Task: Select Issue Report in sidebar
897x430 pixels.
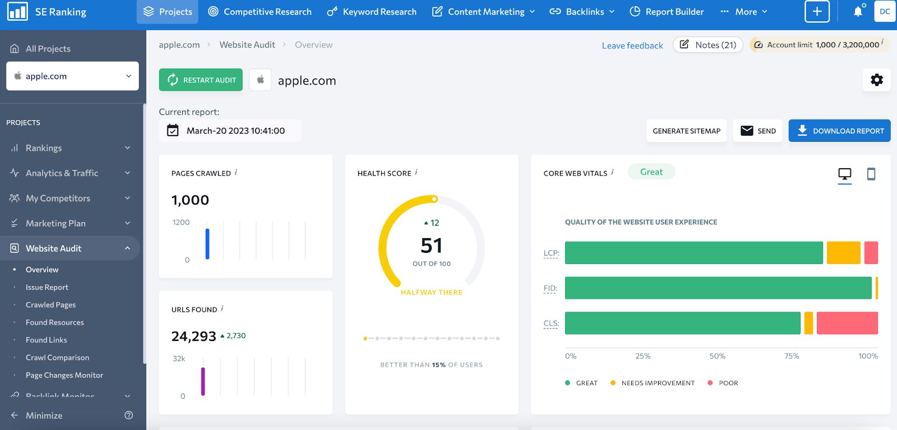Action: tap(47, 287)
